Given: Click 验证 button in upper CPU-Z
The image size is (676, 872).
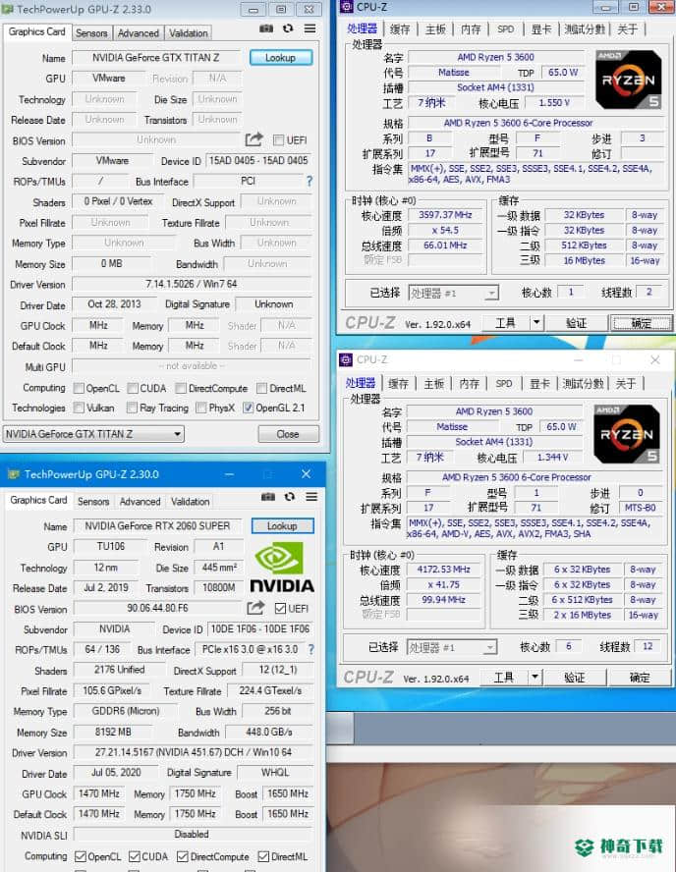Looking at the screenshot, I should 576,322.
